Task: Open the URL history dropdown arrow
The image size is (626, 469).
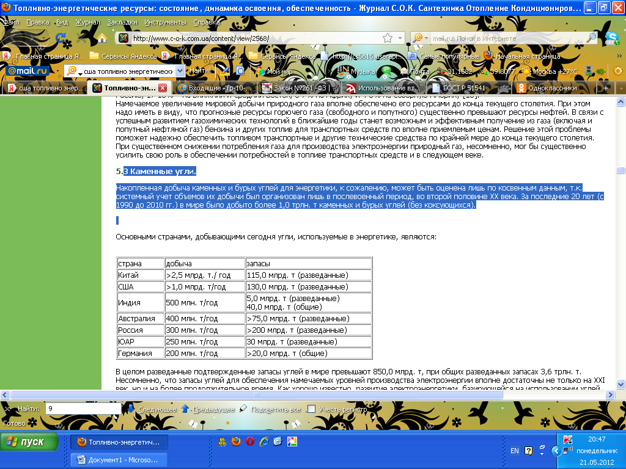Action: (x=400, y=38)
